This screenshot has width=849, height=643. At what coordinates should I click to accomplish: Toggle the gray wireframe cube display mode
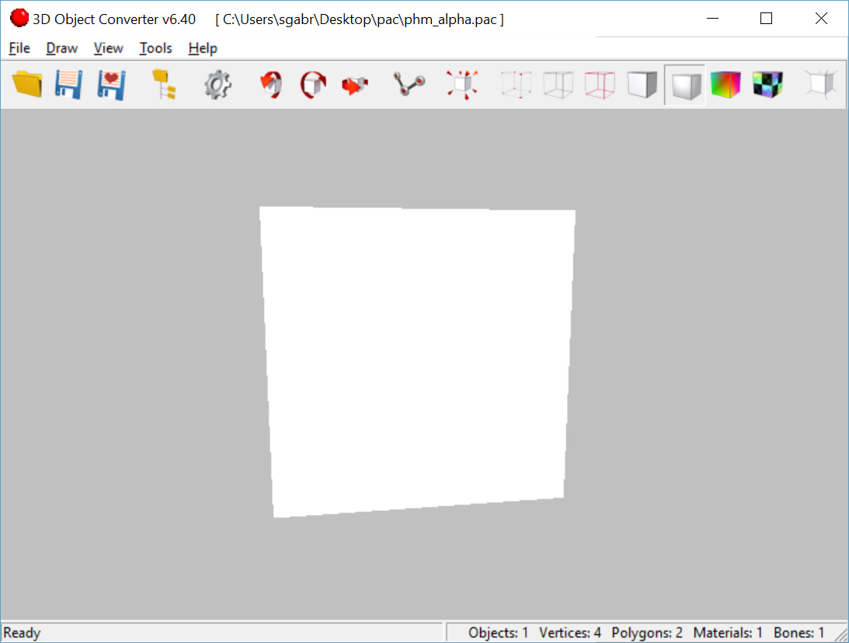click(x=558, y=84)
